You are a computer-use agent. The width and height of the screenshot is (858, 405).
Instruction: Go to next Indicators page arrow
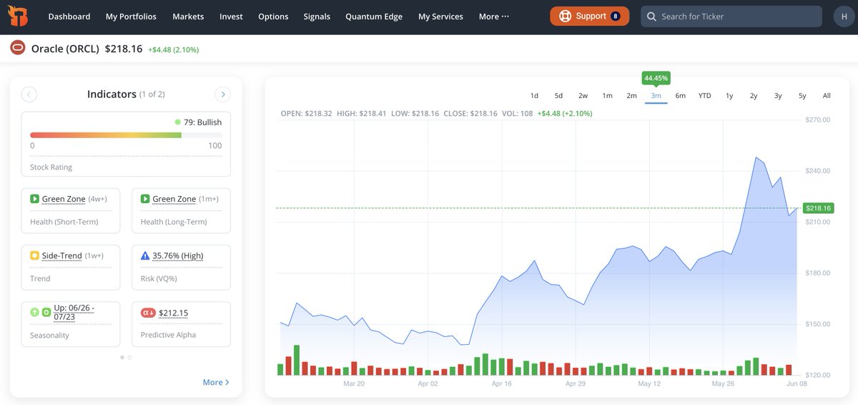(x=223, y=94)
